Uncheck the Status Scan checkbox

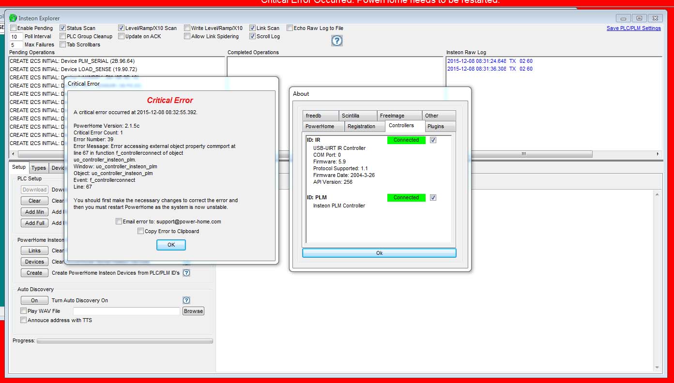pos(62,28)
